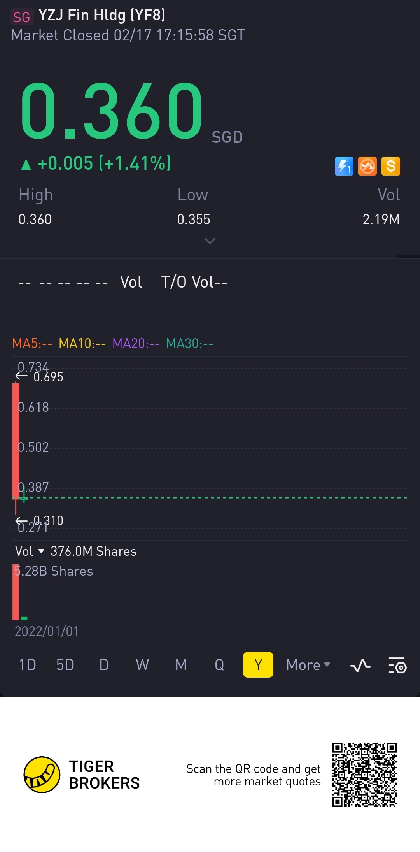Open chart settings list-gear icon
The height and width of the screenshot is (852, 420).
click(397, 665)
